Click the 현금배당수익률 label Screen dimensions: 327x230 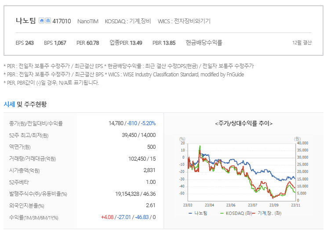coord(204,43)
